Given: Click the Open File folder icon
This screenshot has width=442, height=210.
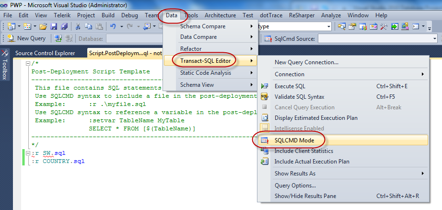Looking at the screenshot, I should click(x=43, y=26).
